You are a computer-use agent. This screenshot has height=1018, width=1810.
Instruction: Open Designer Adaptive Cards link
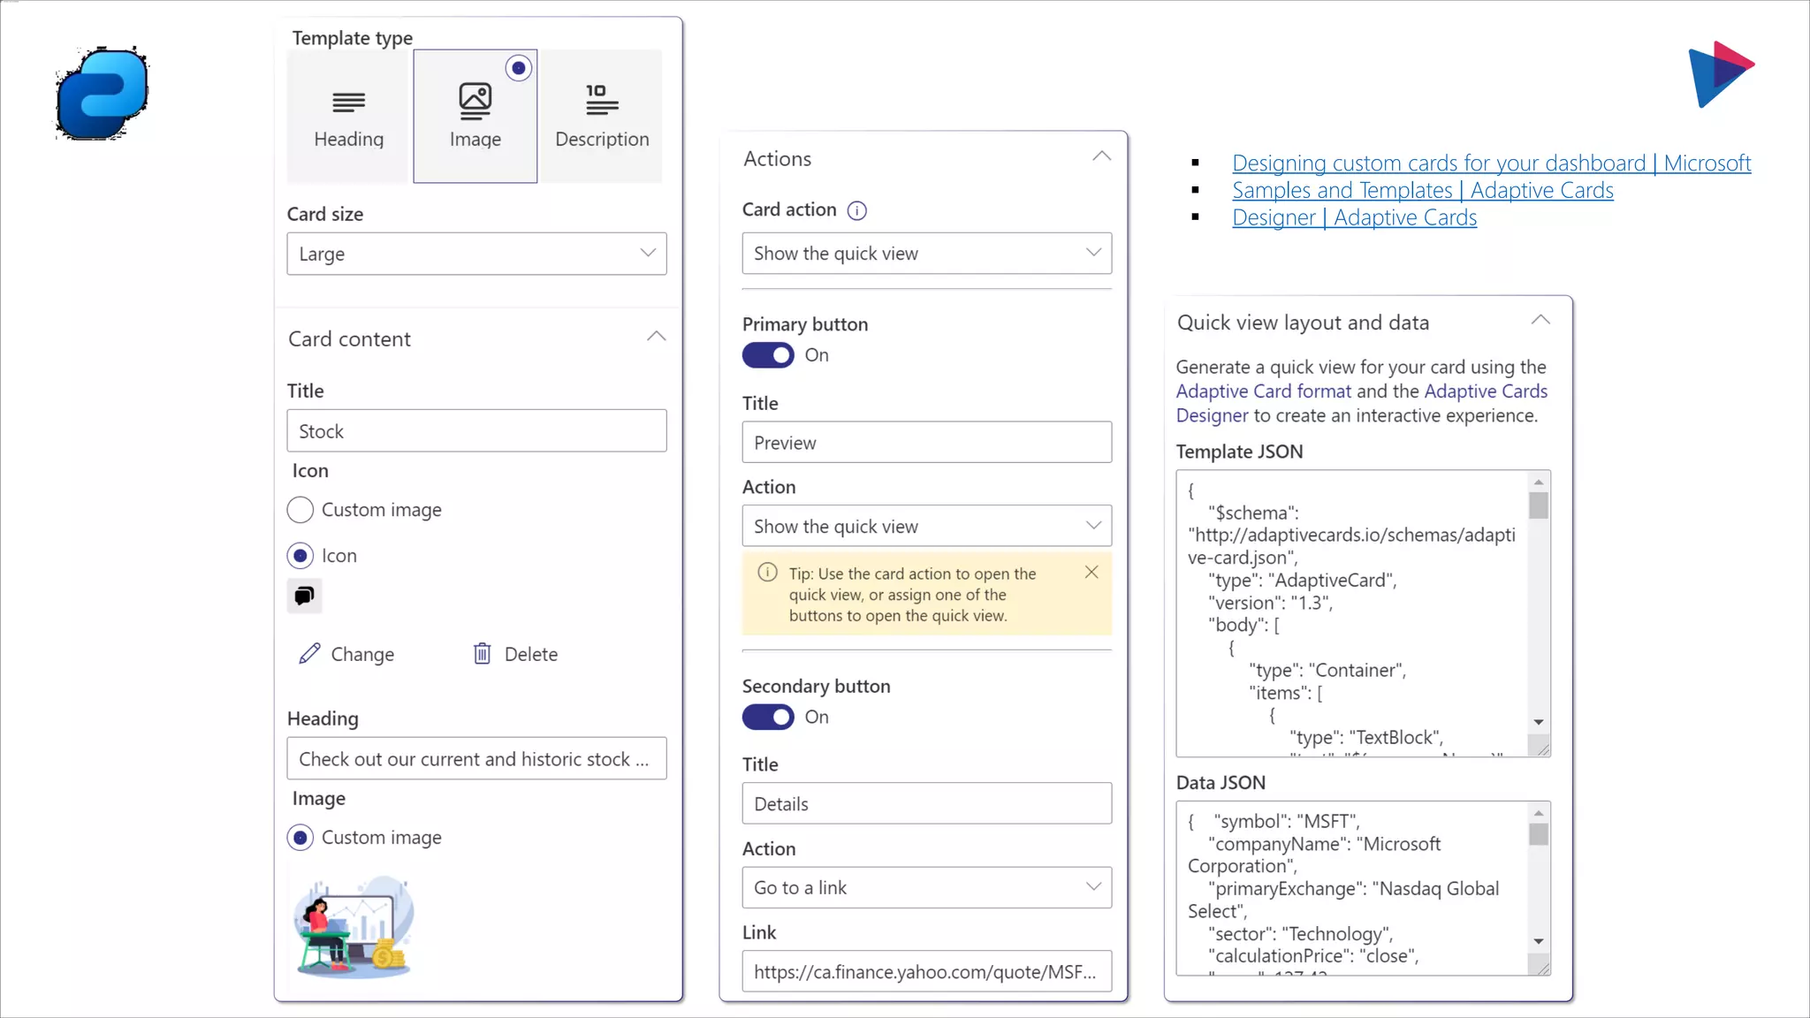[1354, 218]
